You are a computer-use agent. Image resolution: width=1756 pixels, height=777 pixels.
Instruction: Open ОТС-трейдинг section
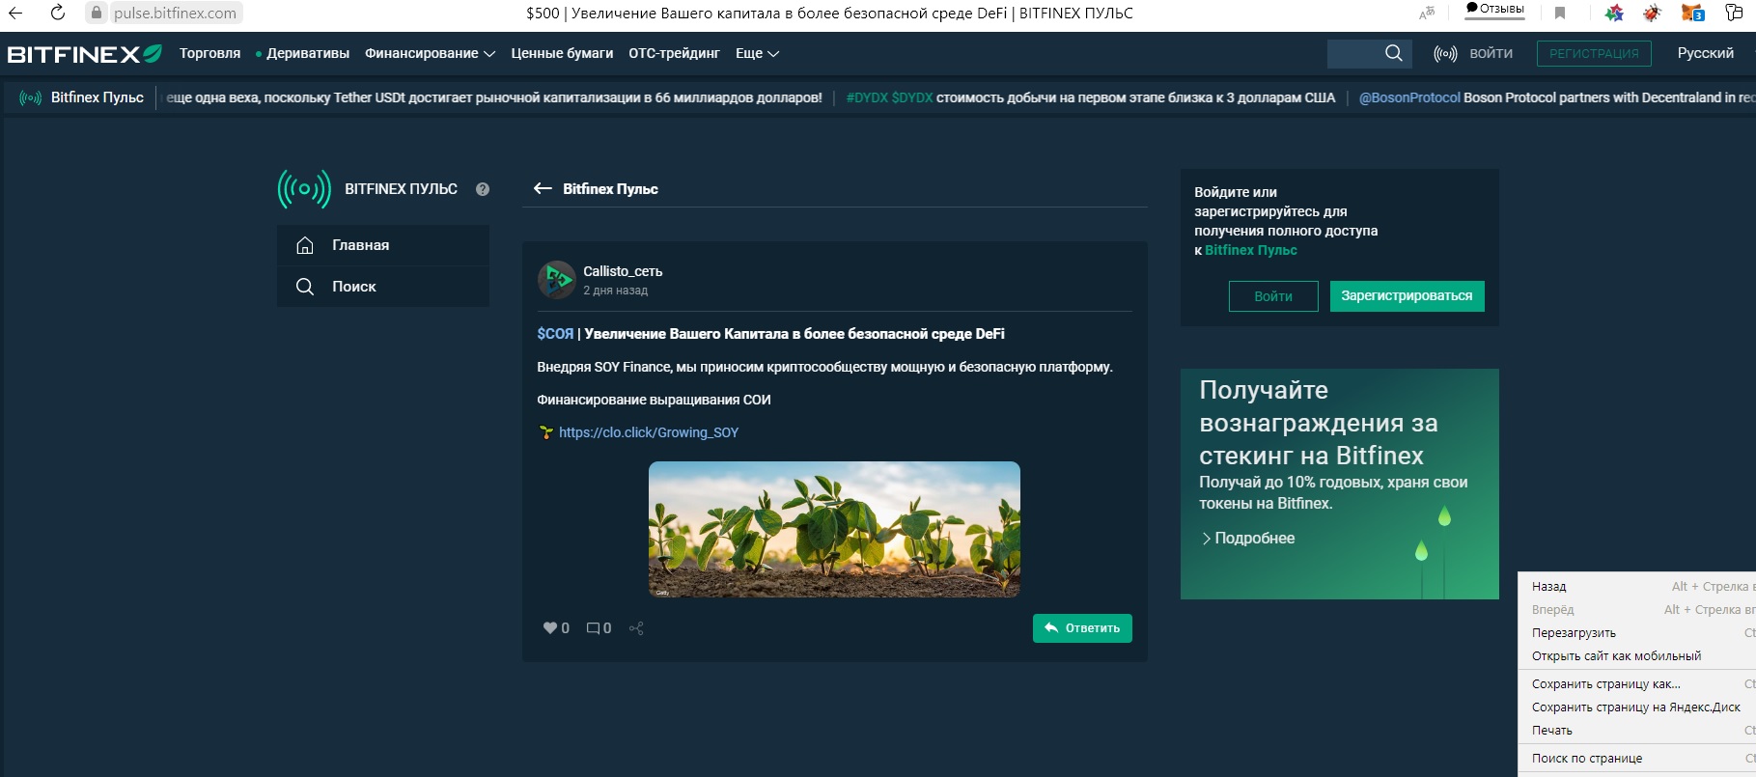click(674, 53)
